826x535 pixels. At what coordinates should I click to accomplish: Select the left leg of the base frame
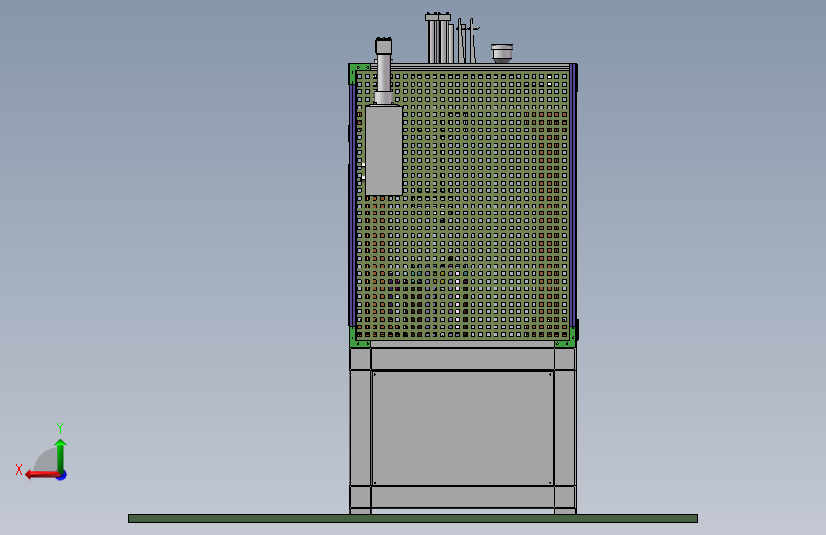pyautogui.click(x=360, y=430)
